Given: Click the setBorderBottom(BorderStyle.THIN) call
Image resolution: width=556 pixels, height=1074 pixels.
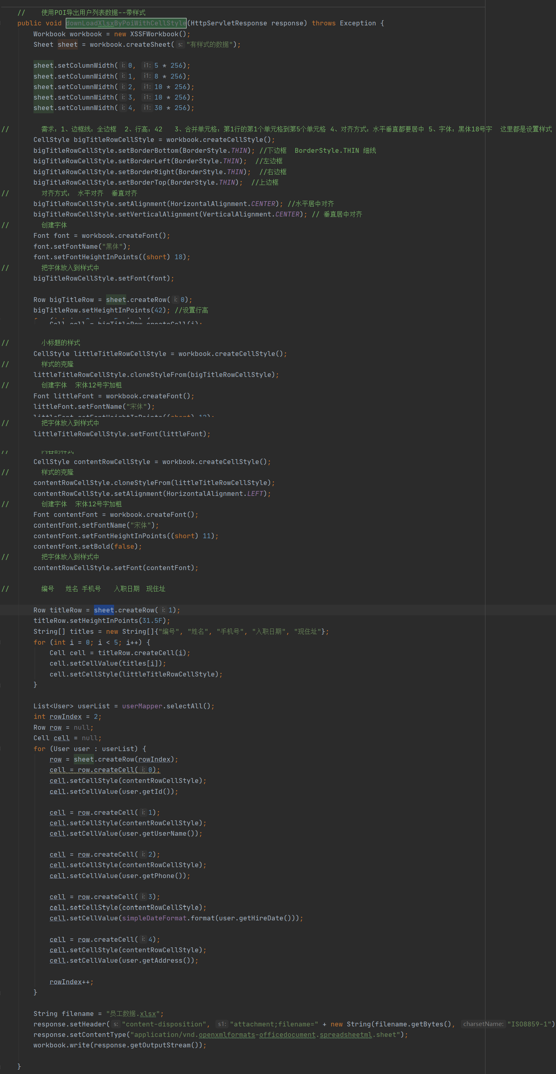Looking at the screenshot, I should coord(144,150).
